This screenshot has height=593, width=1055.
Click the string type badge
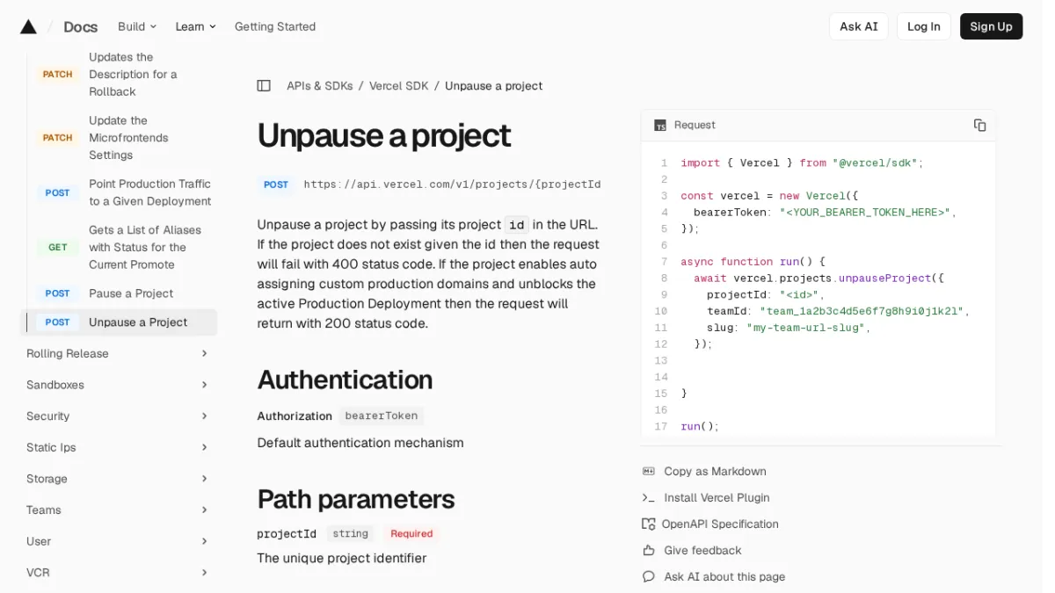point(350,533)
